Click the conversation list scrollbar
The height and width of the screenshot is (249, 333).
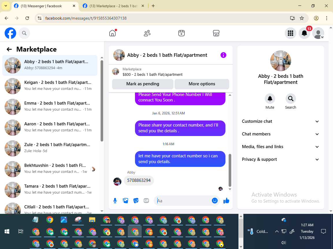(102, 101)
